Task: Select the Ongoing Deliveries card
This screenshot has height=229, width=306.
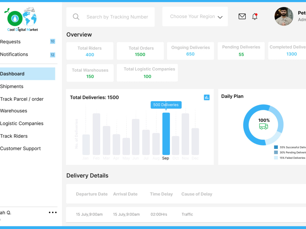Action: coord(190,51)
